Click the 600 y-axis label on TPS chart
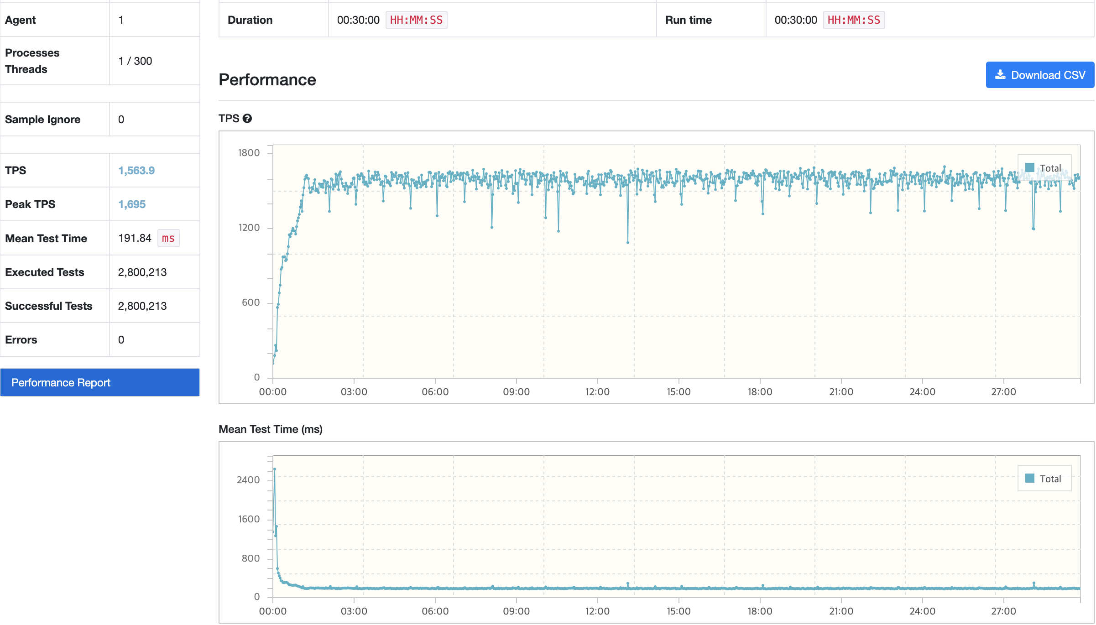 (x=251, y=302)
